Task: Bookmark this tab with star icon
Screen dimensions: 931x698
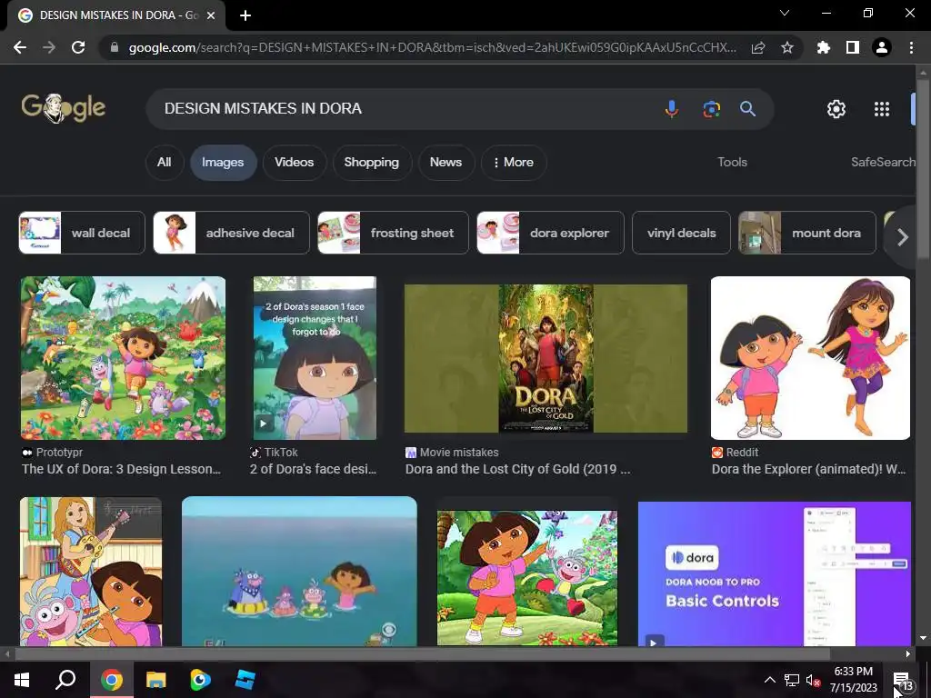Action: tap(787, 47)
